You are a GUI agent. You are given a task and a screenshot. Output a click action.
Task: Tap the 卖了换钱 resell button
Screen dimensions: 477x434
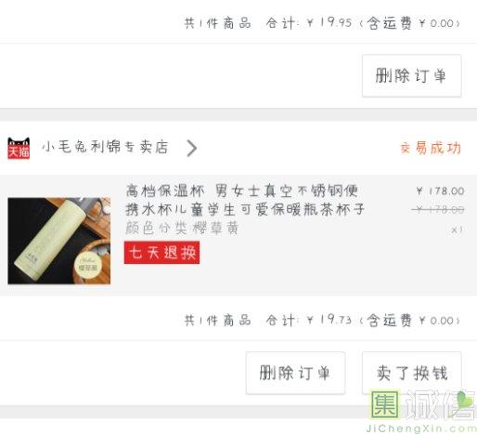tap(412, 373)
